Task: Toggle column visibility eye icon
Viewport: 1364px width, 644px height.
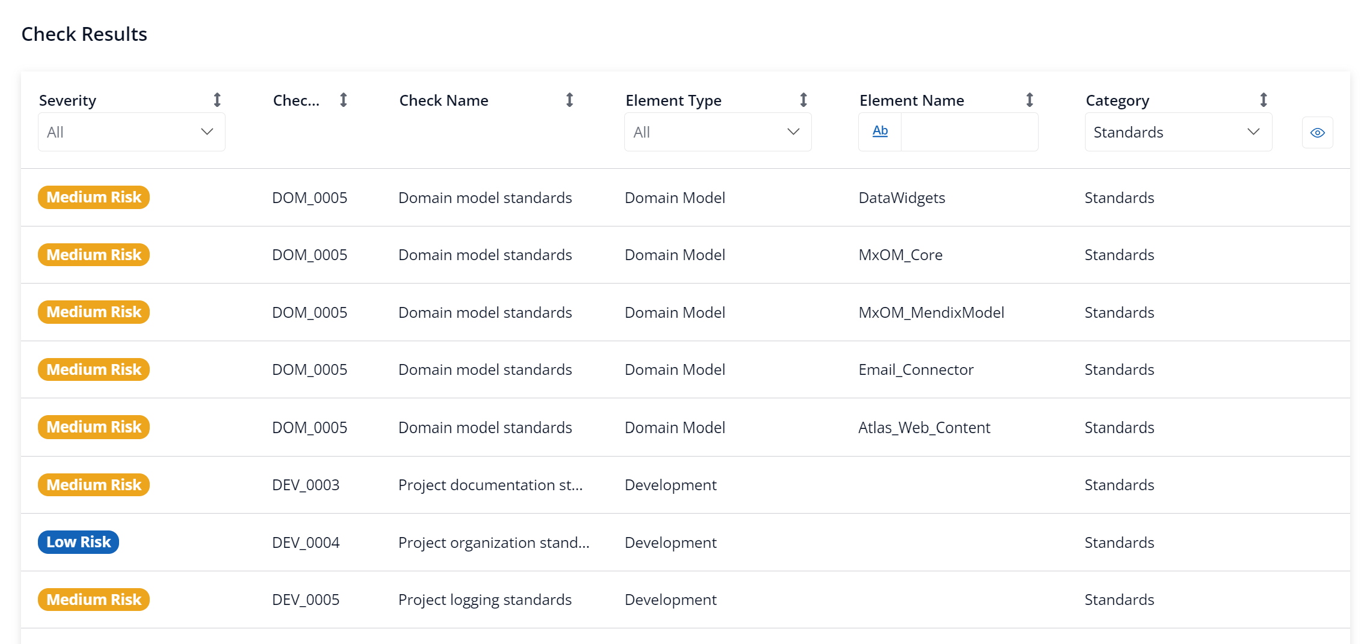Action: click(1317, 133)
